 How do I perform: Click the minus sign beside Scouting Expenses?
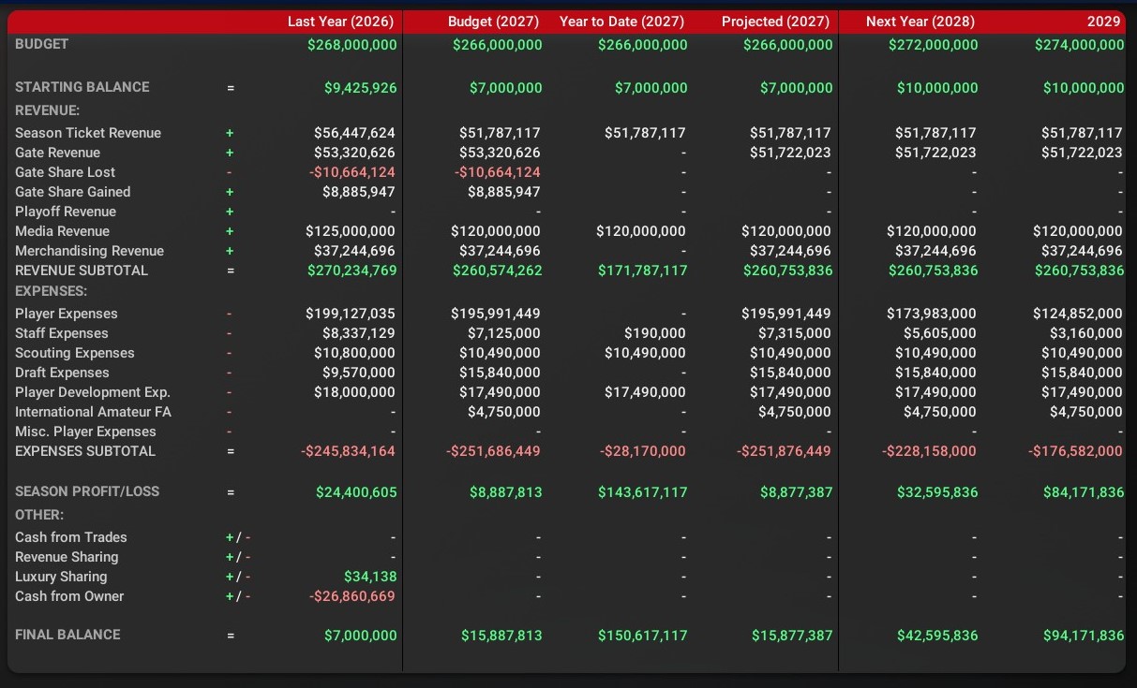(230, 353)
